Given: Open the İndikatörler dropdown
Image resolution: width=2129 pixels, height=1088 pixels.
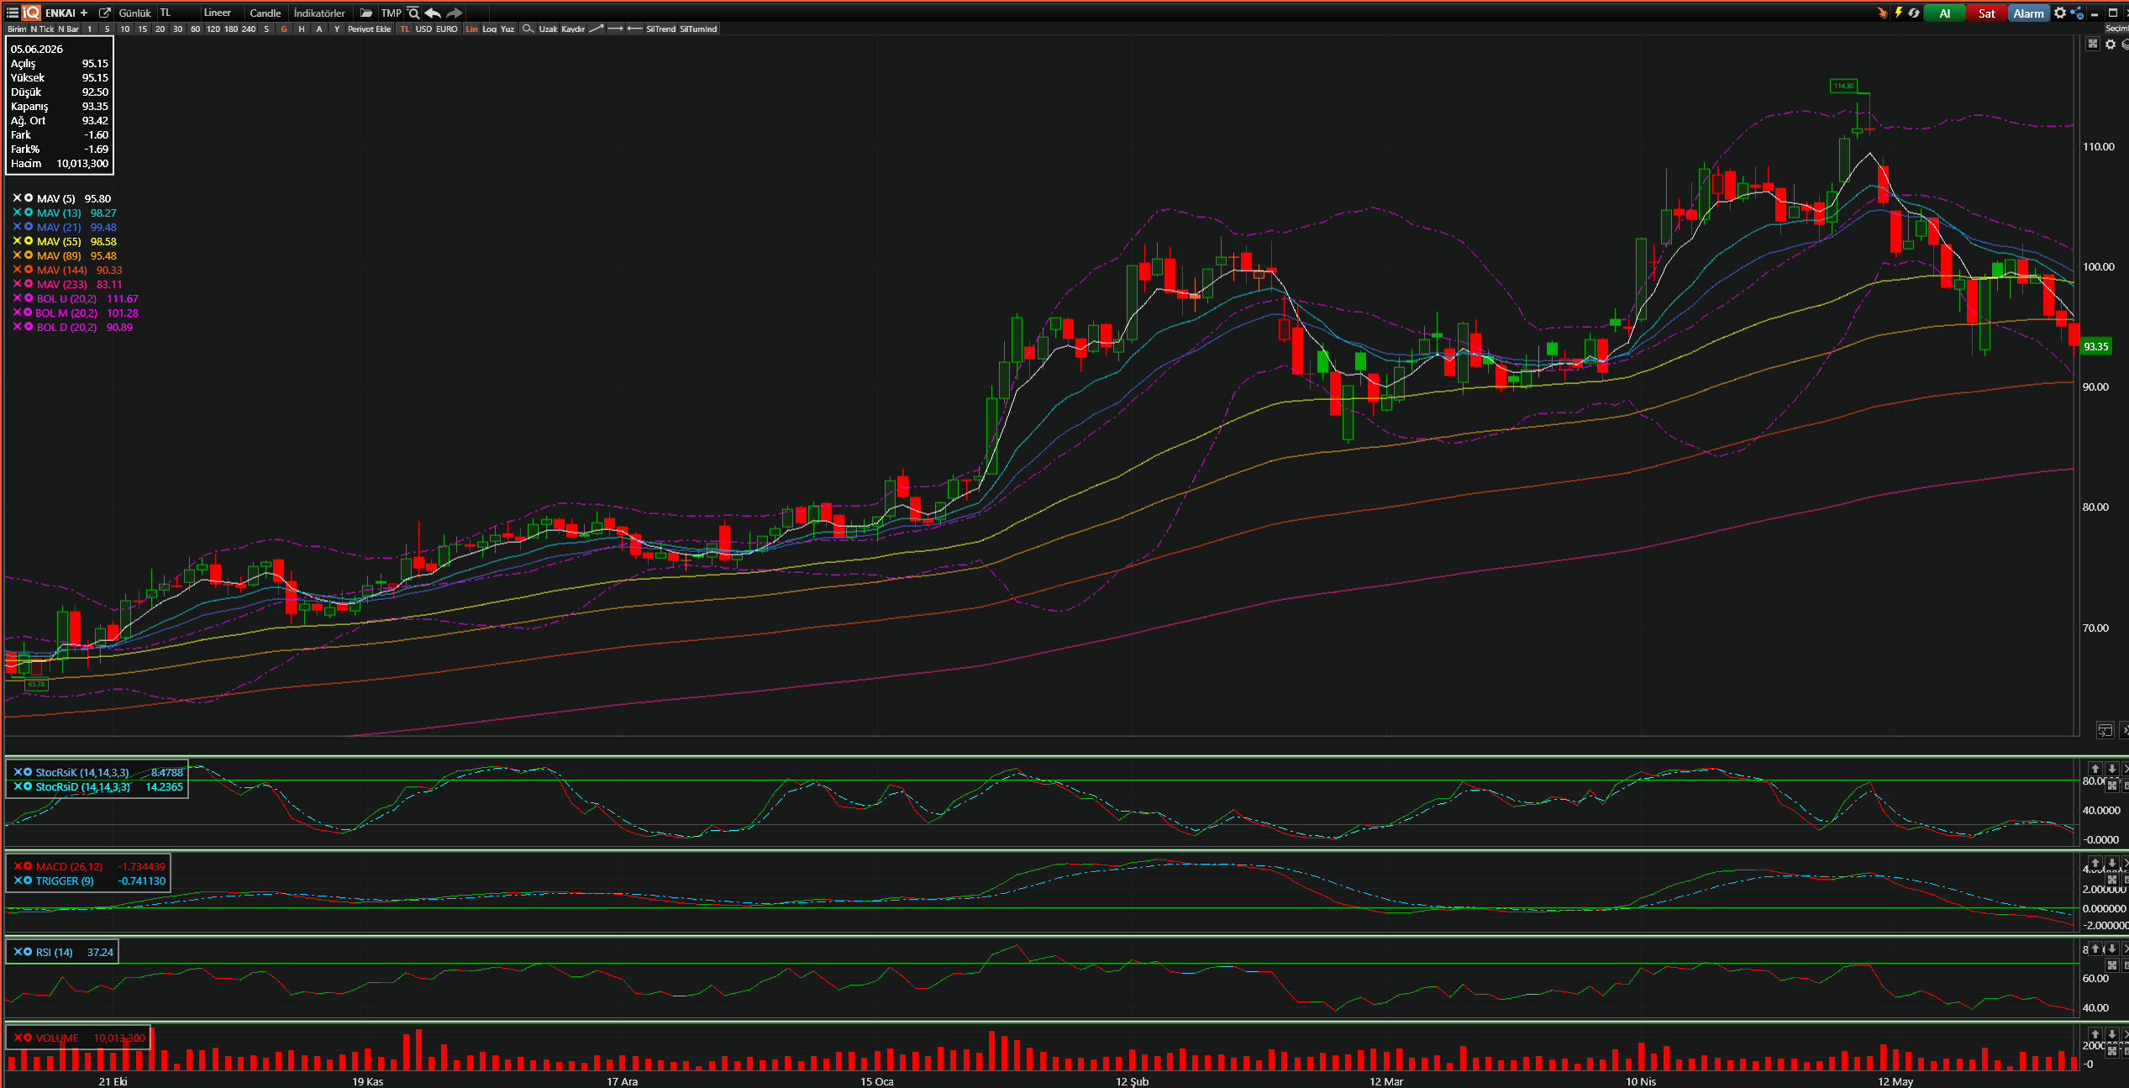Looking at the screenshot, I should point(319,13).
